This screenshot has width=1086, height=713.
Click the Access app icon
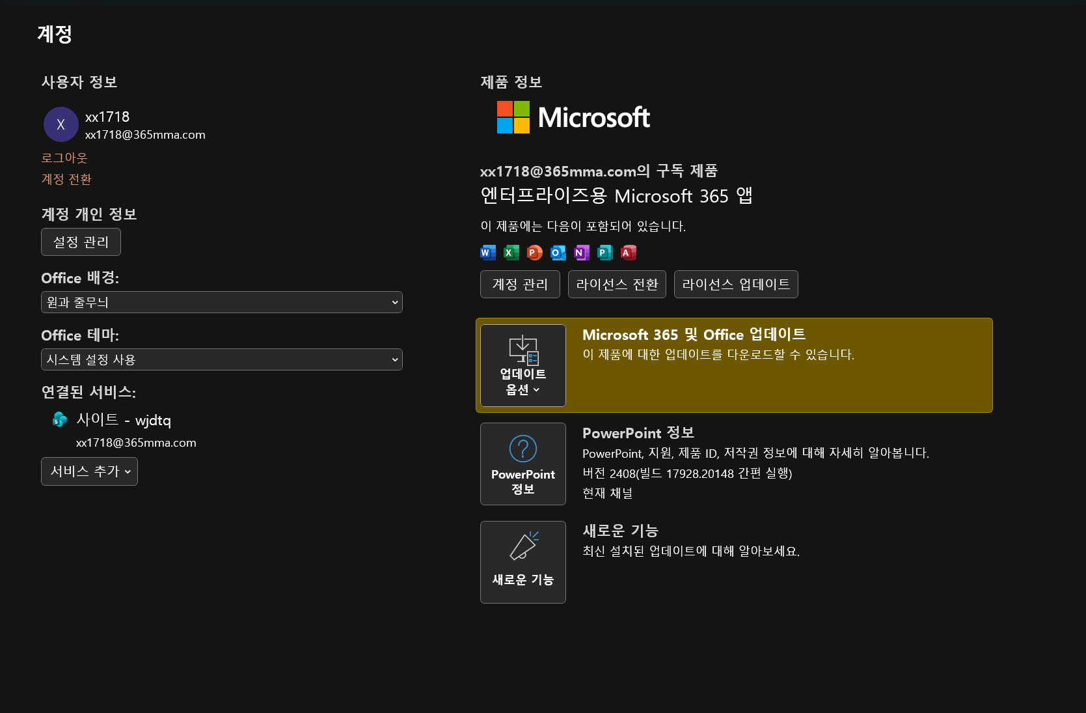point(629,253)
